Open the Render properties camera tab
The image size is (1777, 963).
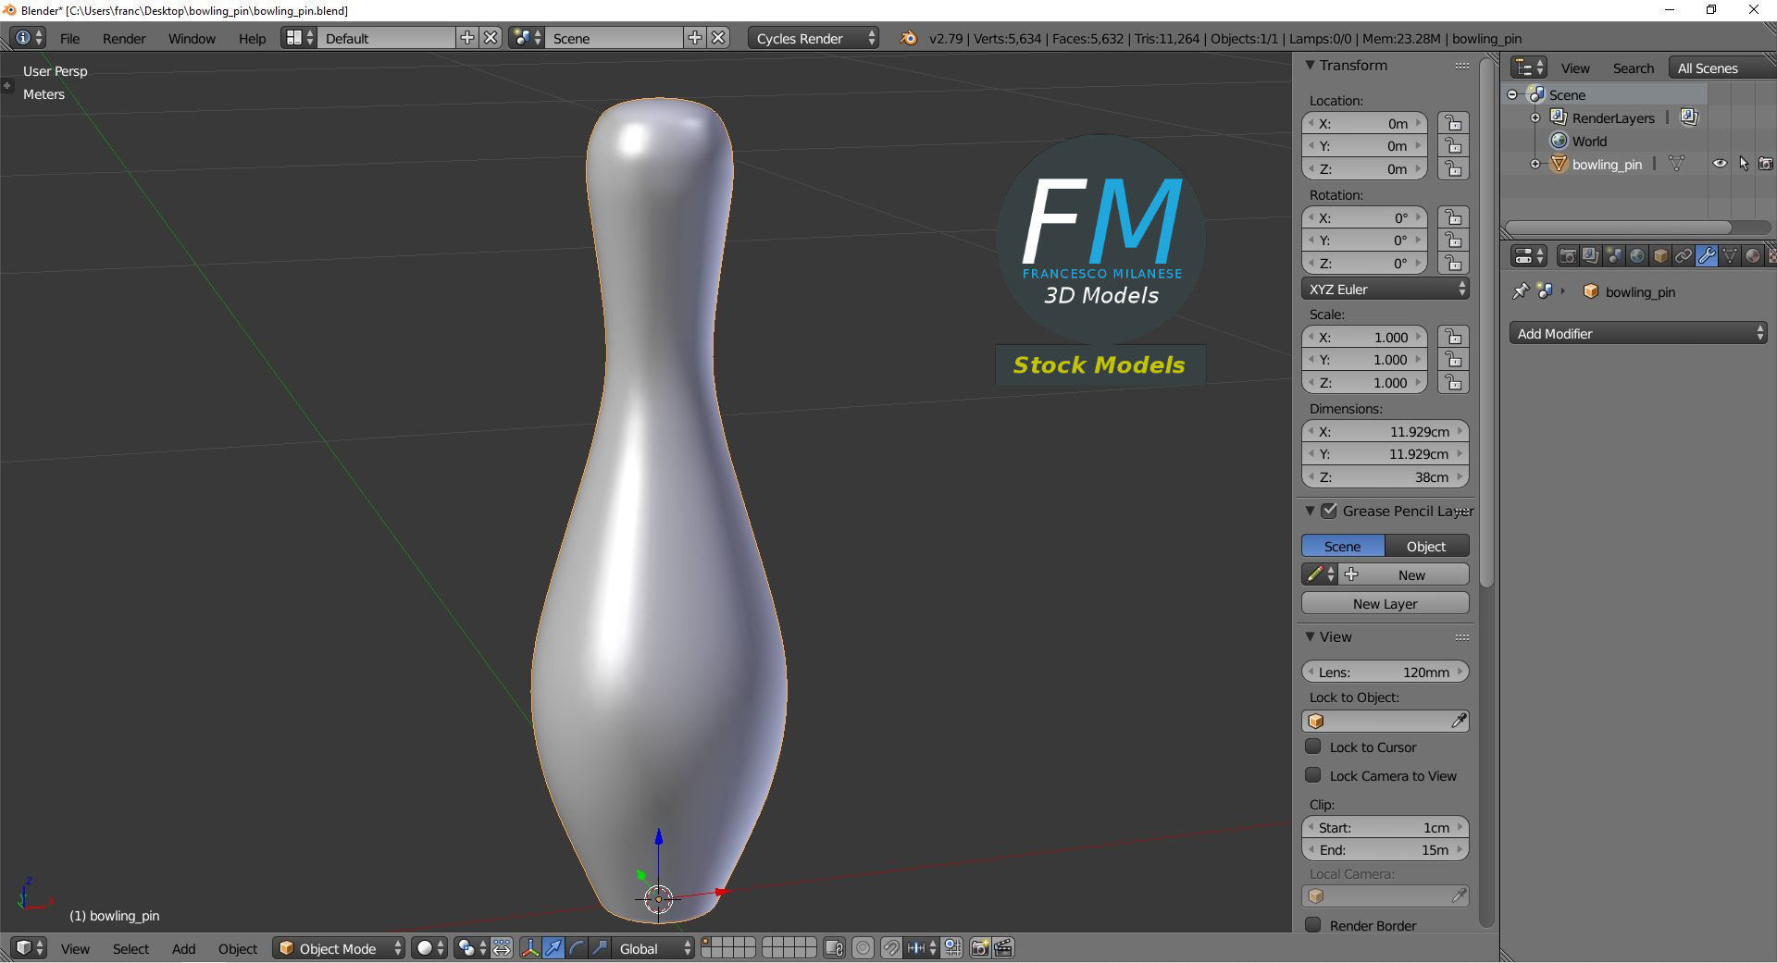click(x=1568, y=256)
